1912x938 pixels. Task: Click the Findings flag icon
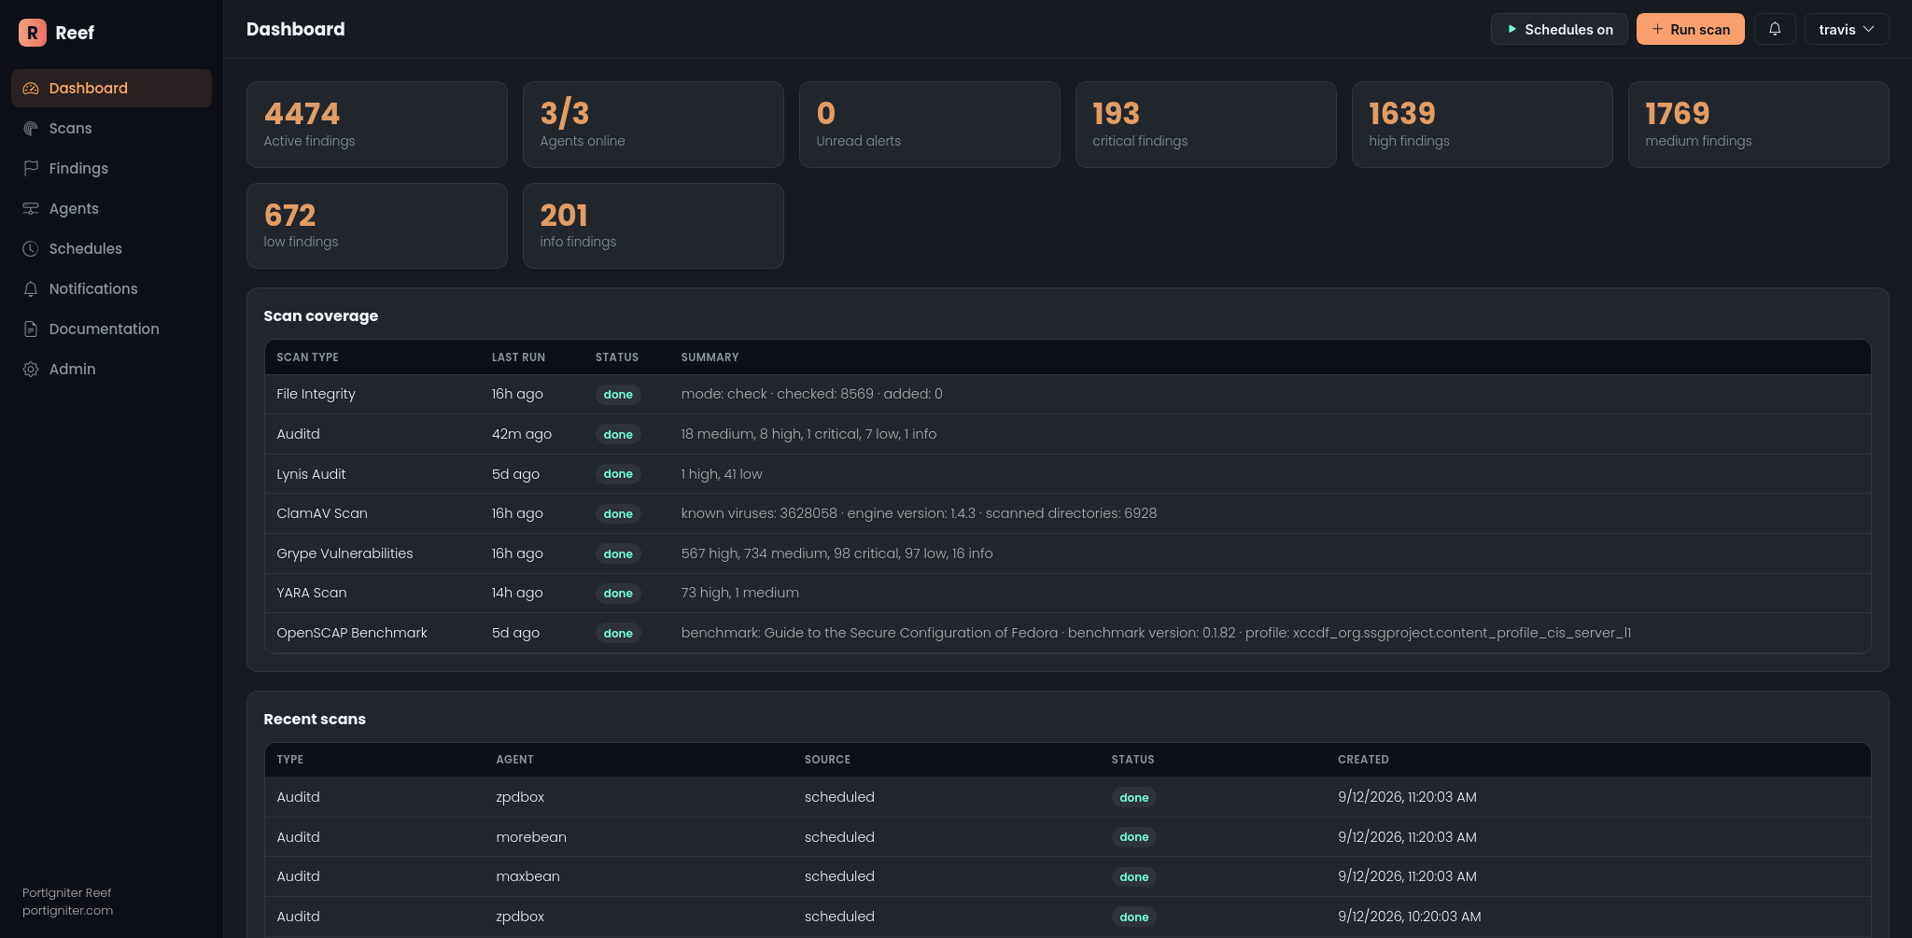click(31, 169)
